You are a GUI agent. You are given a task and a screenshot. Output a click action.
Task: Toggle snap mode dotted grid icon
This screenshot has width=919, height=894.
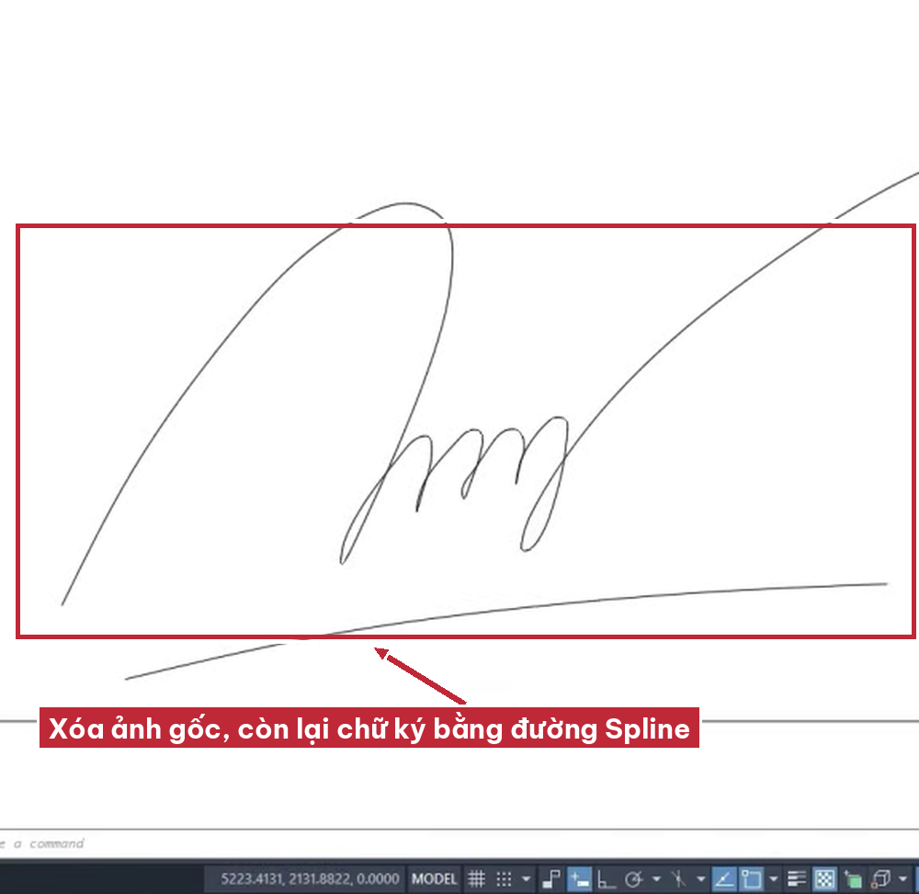point(504,878)
